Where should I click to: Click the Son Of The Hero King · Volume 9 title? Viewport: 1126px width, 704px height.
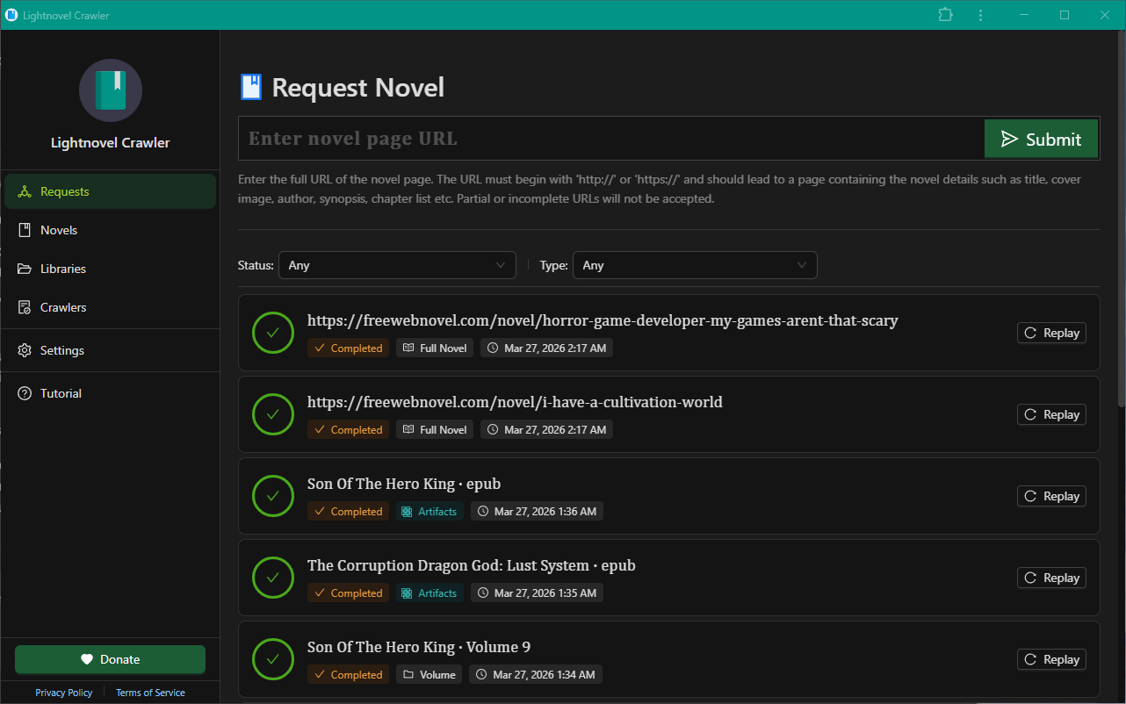coord(419,647)
